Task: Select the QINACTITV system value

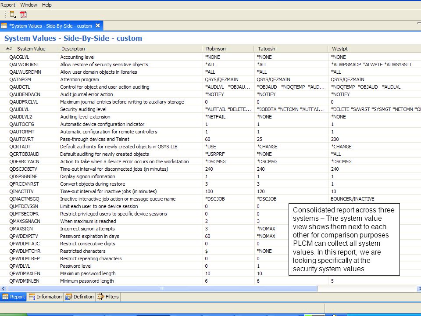Action: point(21,191)
